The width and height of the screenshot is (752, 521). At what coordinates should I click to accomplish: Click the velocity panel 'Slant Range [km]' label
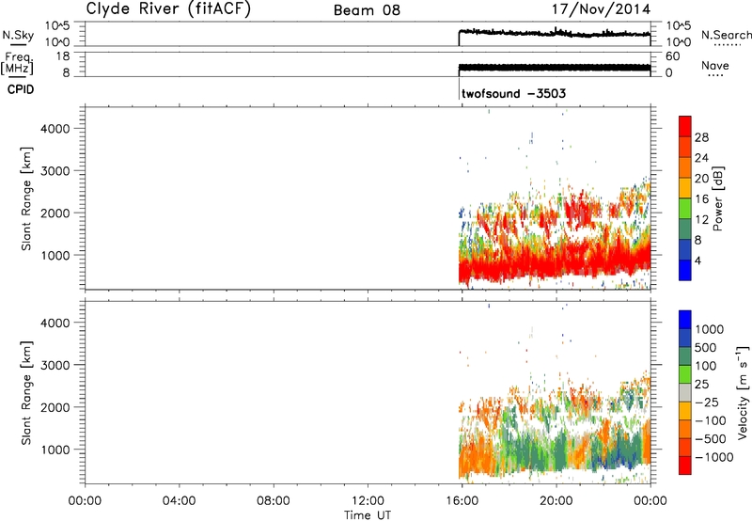[26, 393]
